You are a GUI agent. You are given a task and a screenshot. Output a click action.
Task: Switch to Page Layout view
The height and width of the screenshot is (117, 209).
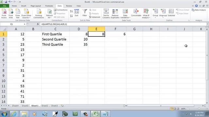coord(175,109)
